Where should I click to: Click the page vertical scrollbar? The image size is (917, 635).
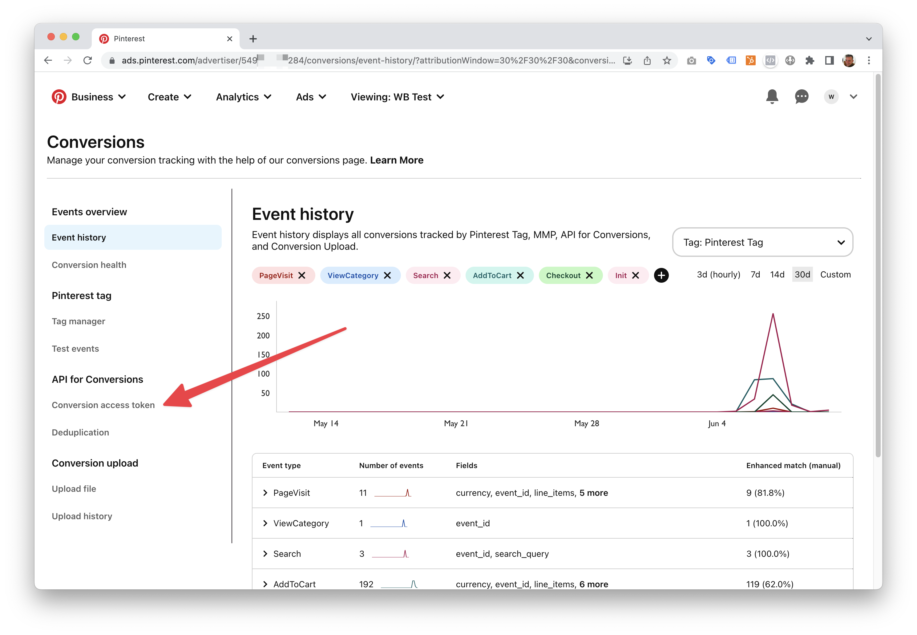[x=878, y=263]
